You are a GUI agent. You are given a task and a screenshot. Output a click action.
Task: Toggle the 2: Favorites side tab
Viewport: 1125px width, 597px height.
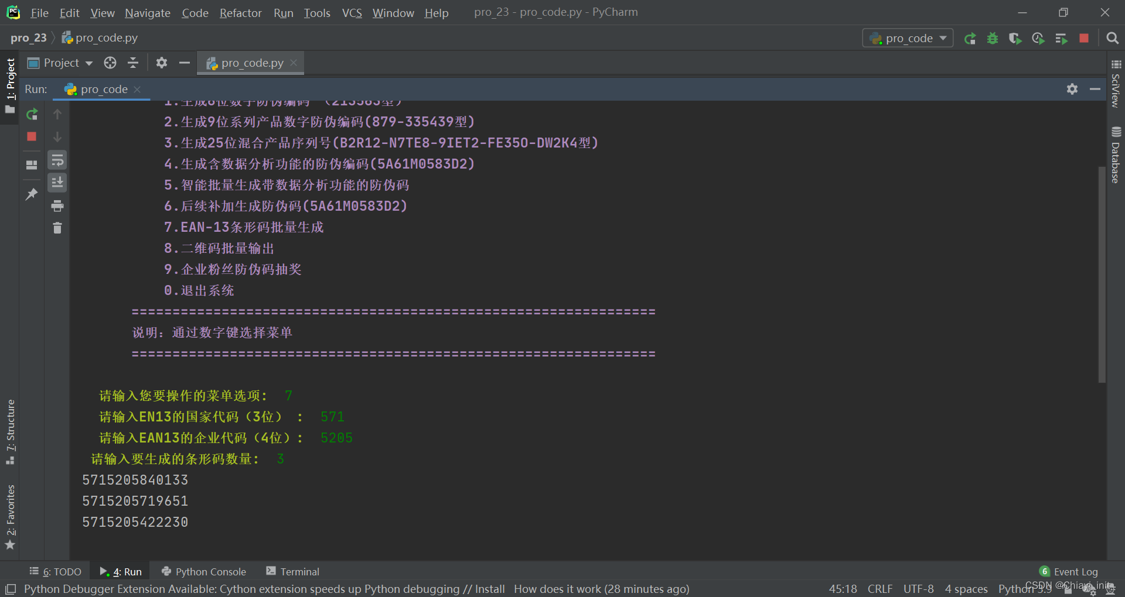coord(10,516)
